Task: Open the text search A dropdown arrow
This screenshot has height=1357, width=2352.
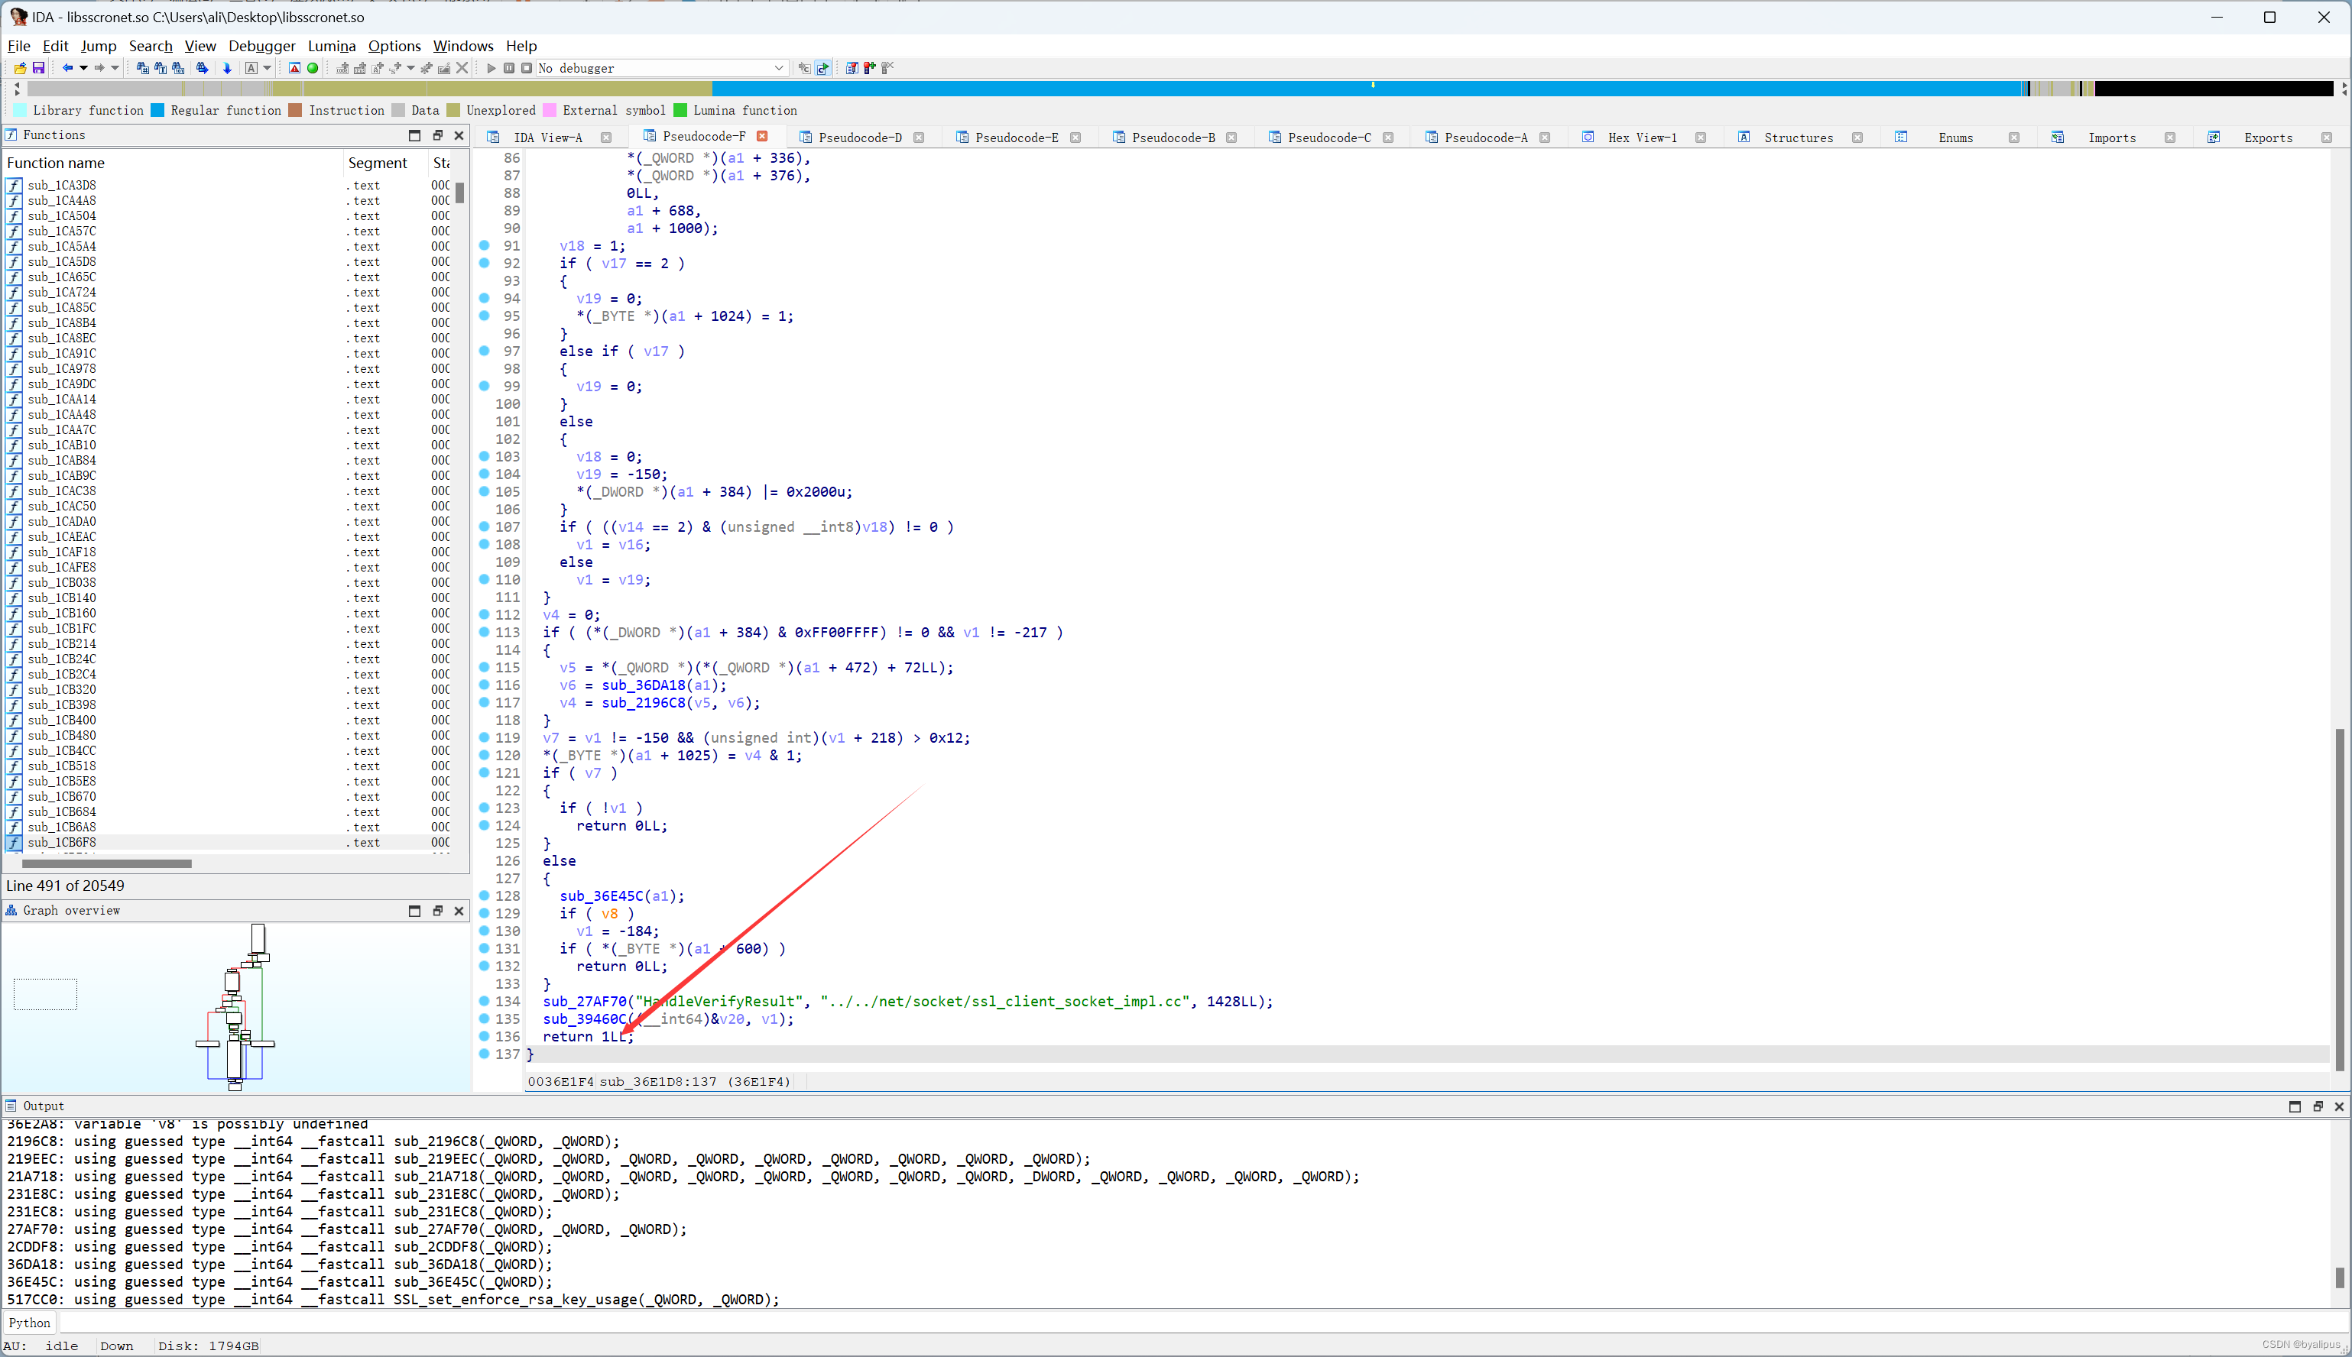Action: [267, 68]
